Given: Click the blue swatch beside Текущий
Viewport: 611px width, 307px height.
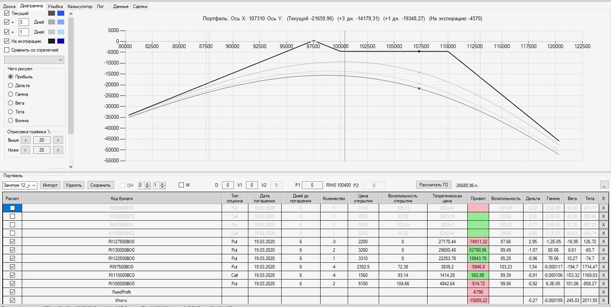Looking at the screenshot, I should (61, 13).
